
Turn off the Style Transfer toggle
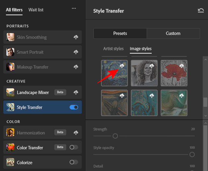point(74,107)
